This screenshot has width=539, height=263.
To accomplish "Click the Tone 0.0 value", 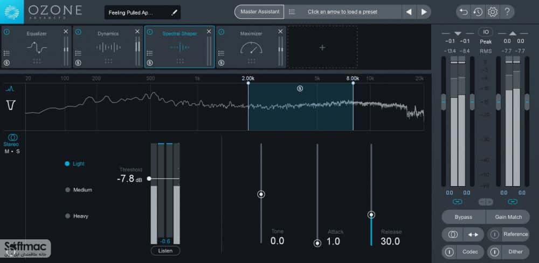I will (277, 241).
